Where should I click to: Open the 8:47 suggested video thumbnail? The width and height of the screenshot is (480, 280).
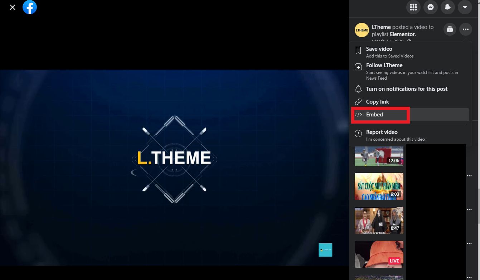[x=379, y=220]
